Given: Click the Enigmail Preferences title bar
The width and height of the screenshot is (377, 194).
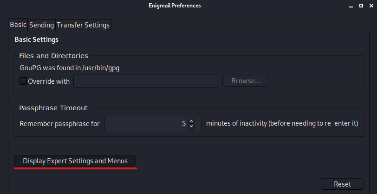Looking at the screenshot, I should [x=175, y=6].
